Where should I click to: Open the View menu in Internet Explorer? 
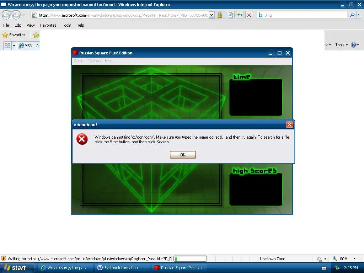(31, 25)
